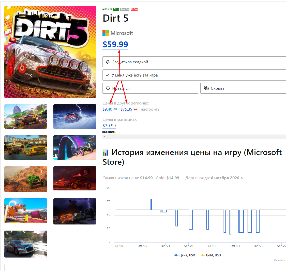Click the Game Pass badge
The height and width of the screenshot is (271, 286).
pos(125,9)
